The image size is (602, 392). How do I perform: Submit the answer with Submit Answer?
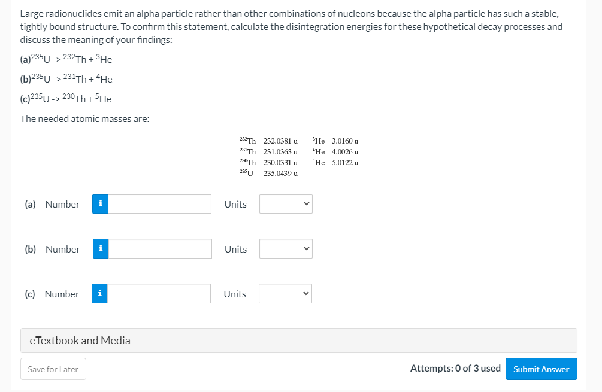(x=541, y=369)
